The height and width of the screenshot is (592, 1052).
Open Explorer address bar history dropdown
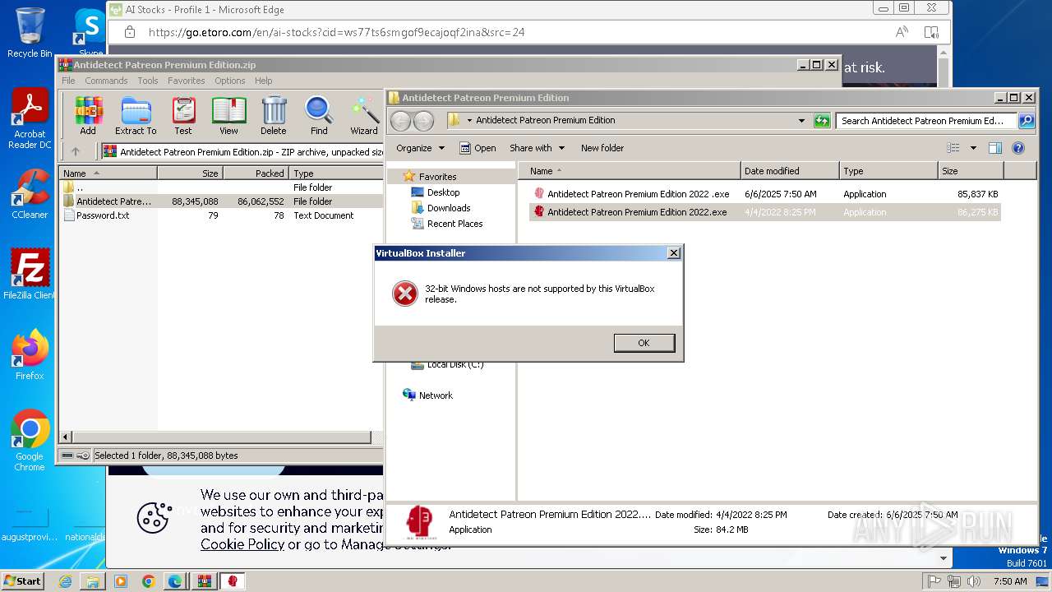(801, 121)
